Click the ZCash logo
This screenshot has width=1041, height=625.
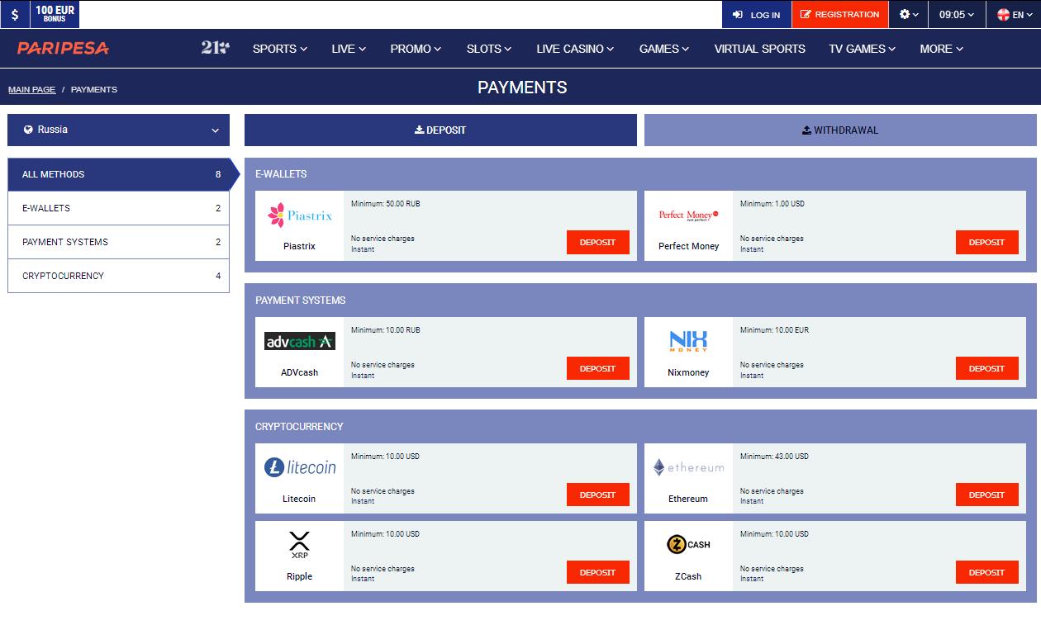click(688, 544)
